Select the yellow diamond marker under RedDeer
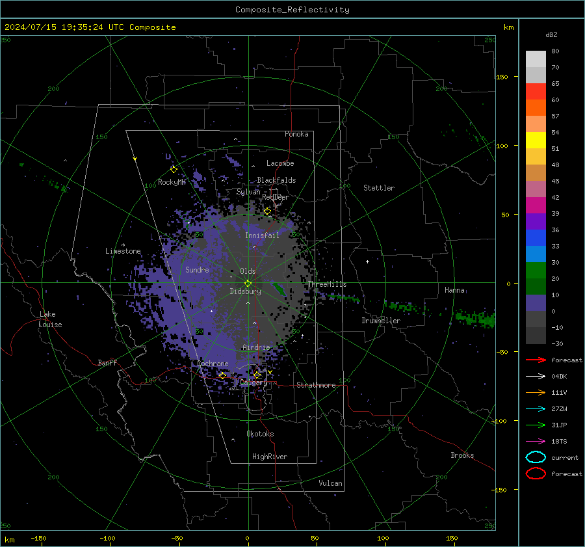The width and height of the screenshot is (585, 547). [x=268, y=211]
